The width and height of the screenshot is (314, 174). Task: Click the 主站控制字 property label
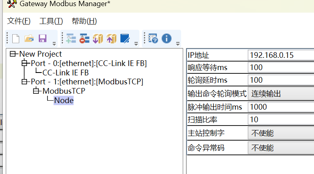pyautogui.click(x=206, y=133)
